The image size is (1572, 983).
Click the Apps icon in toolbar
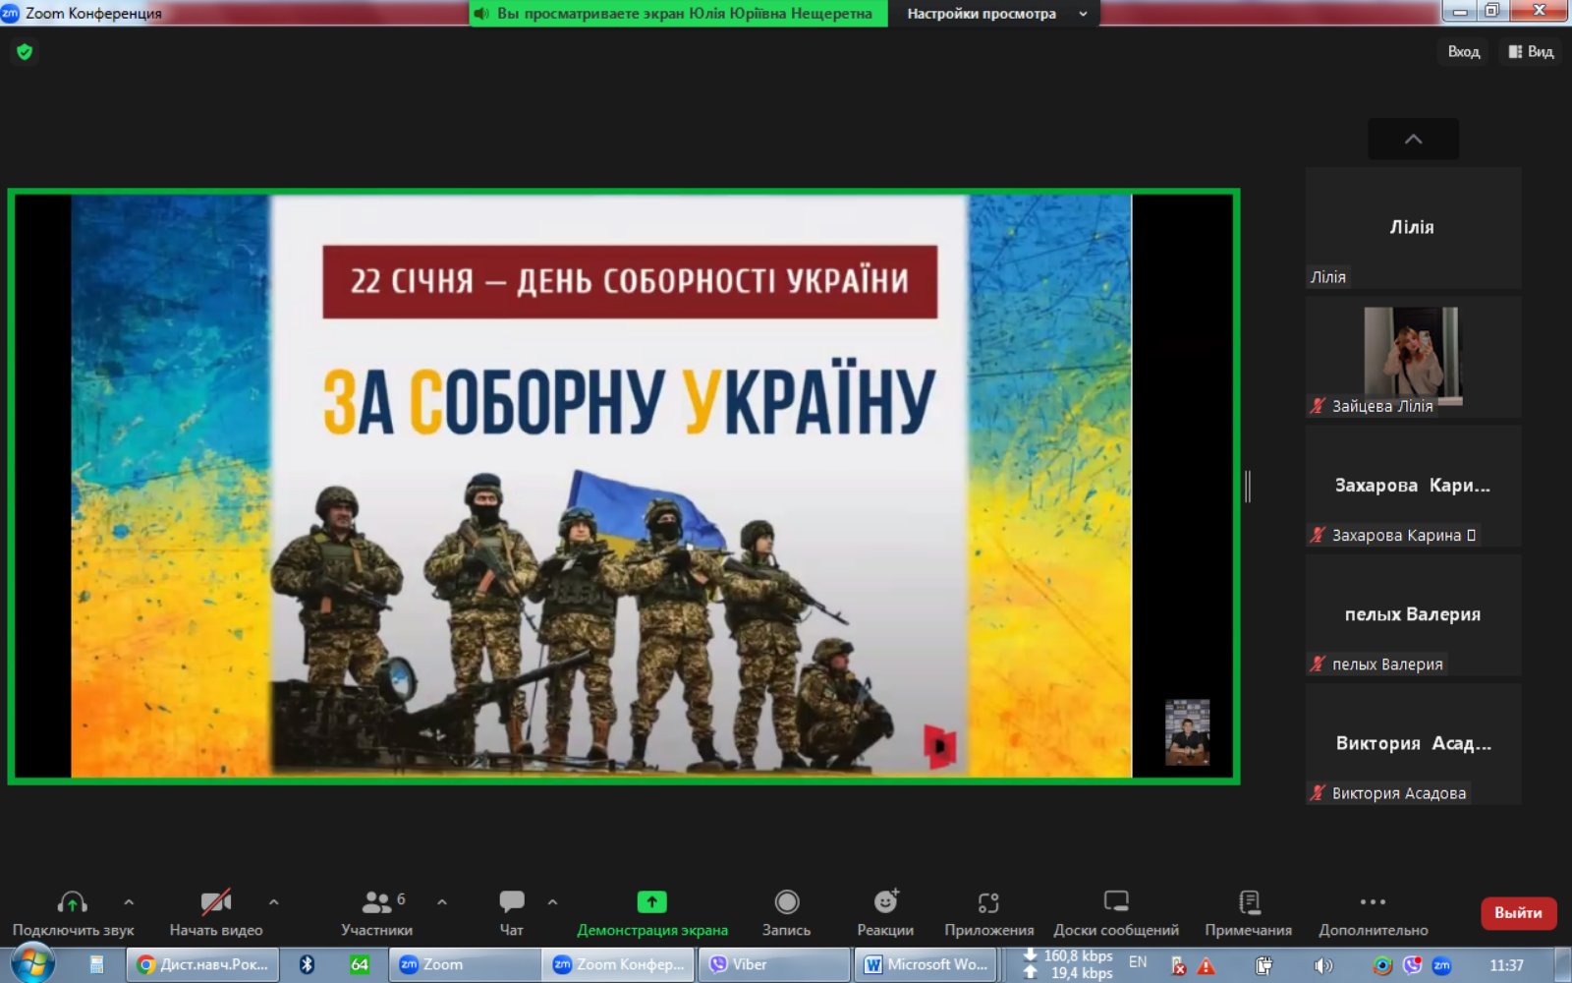988,902
